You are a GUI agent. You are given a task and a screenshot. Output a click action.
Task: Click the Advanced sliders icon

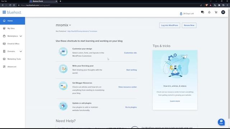point(4,67)
